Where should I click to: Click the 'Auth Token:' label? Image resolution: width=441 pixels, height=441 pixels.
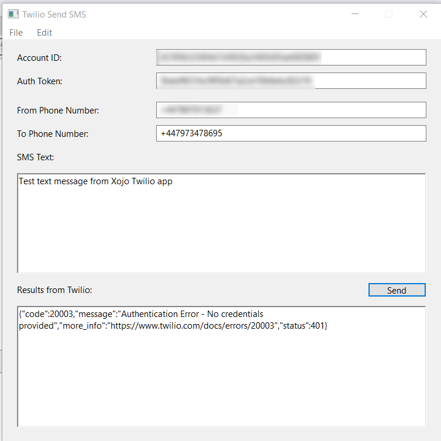tap(40, 81)
